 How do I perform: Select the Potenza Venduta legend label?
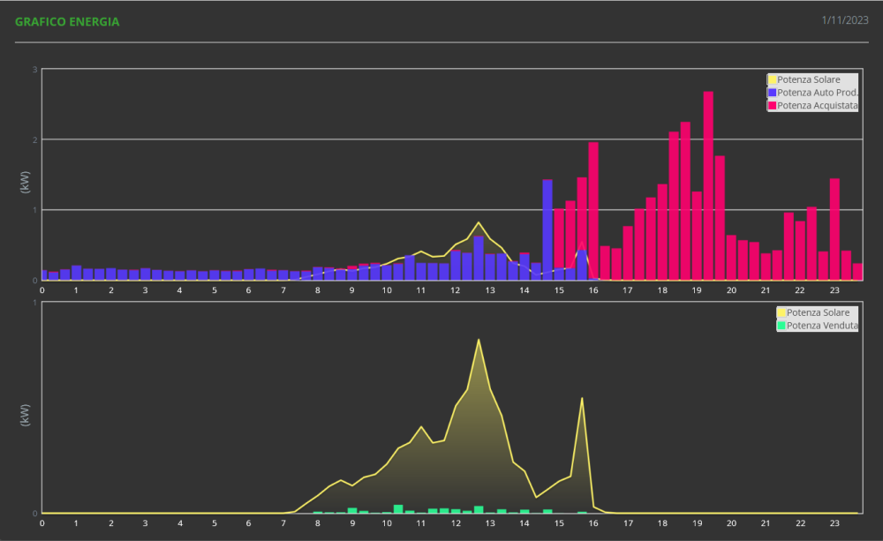pyautogui.click(x=822, y=326)
